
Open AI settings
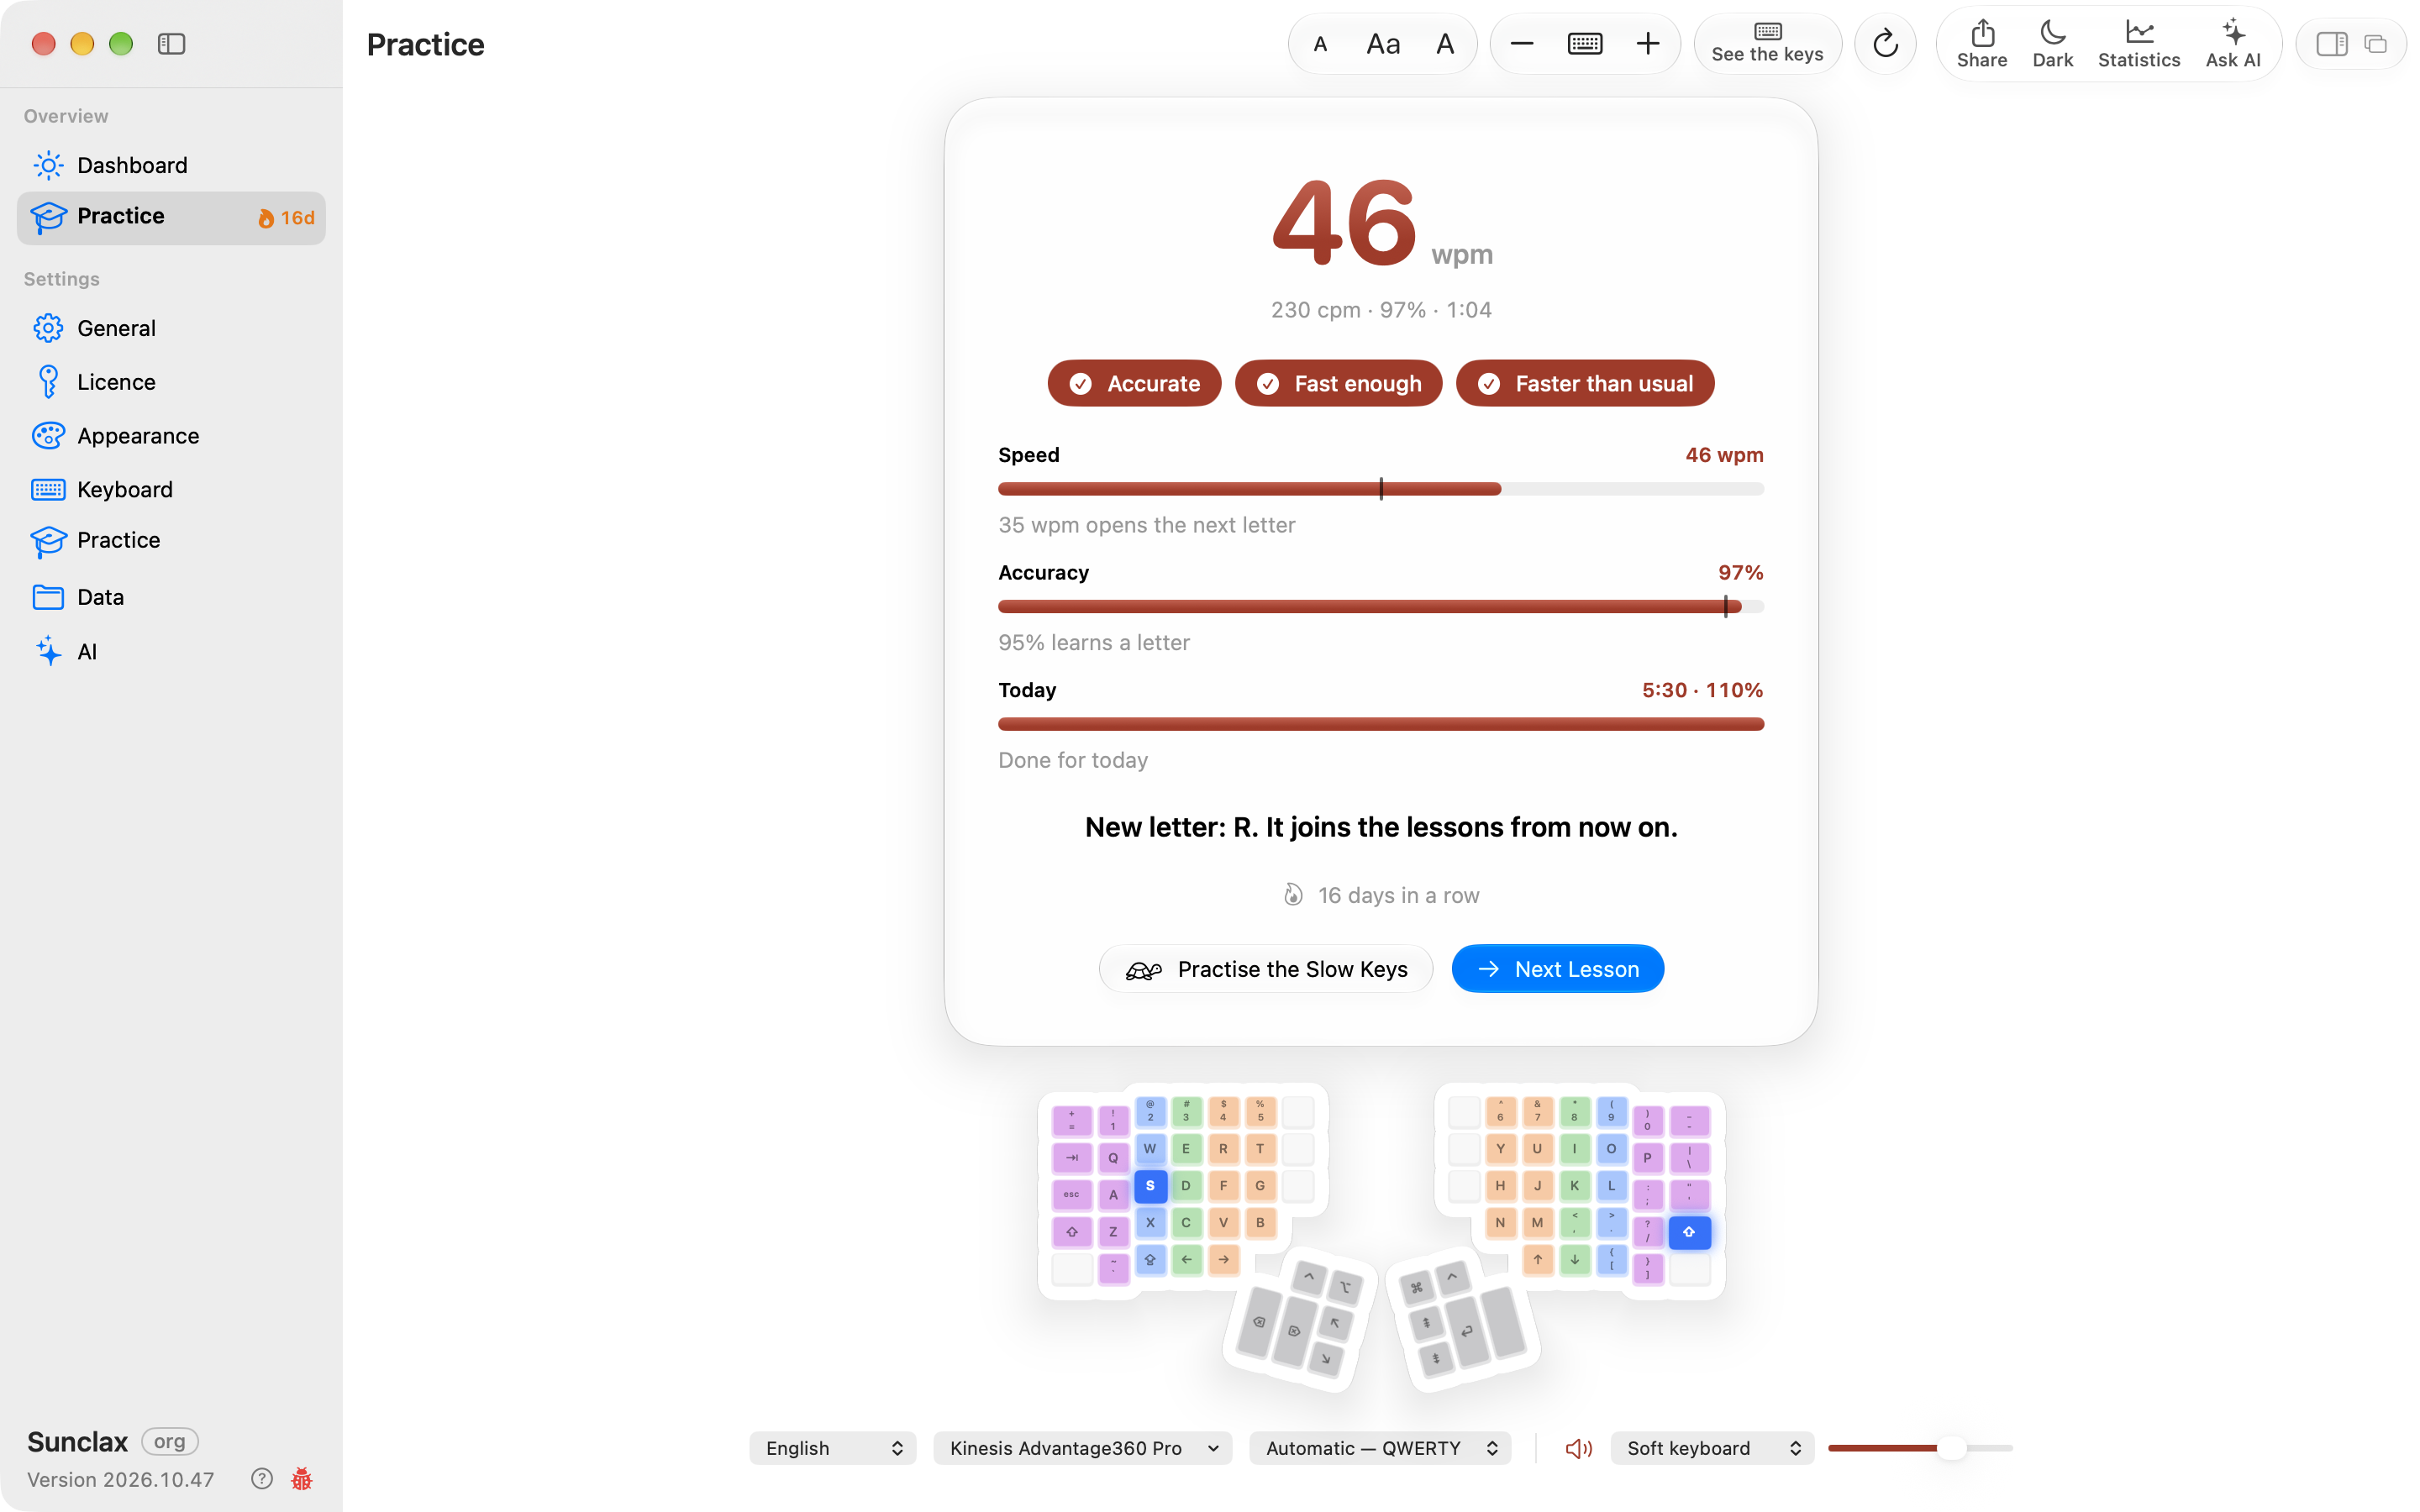(171, 652)
